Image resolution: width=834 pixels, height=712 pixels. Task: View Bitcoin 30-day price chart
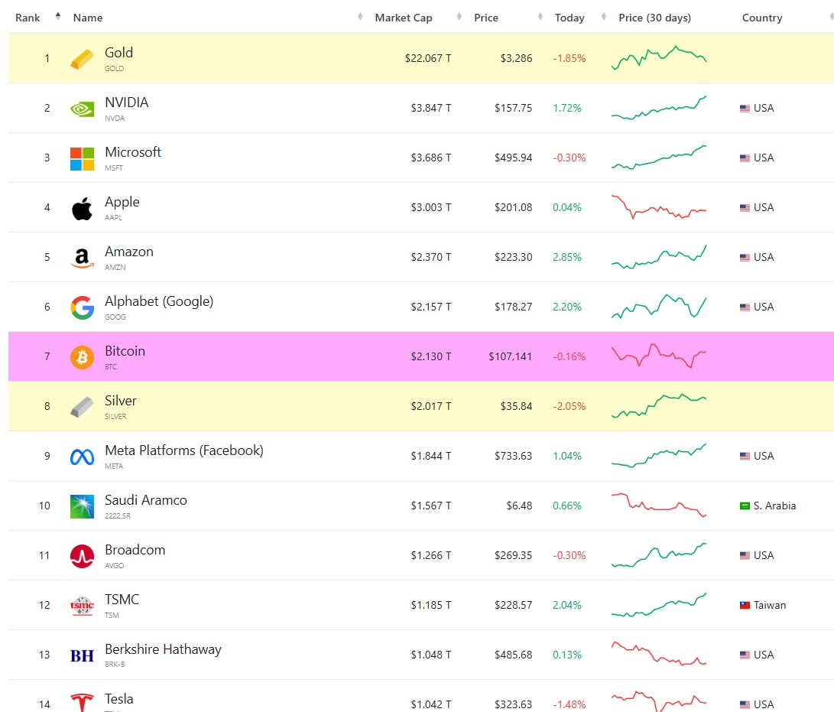coord(659,356)
